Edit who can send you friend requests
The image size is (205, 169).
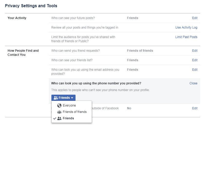tap(195, 51)
